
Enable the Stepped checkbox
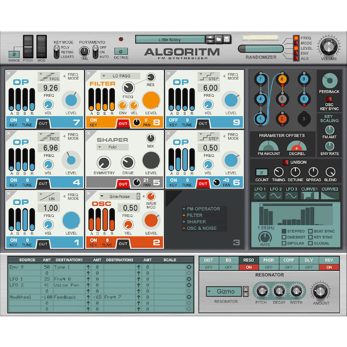pos(284,231)
